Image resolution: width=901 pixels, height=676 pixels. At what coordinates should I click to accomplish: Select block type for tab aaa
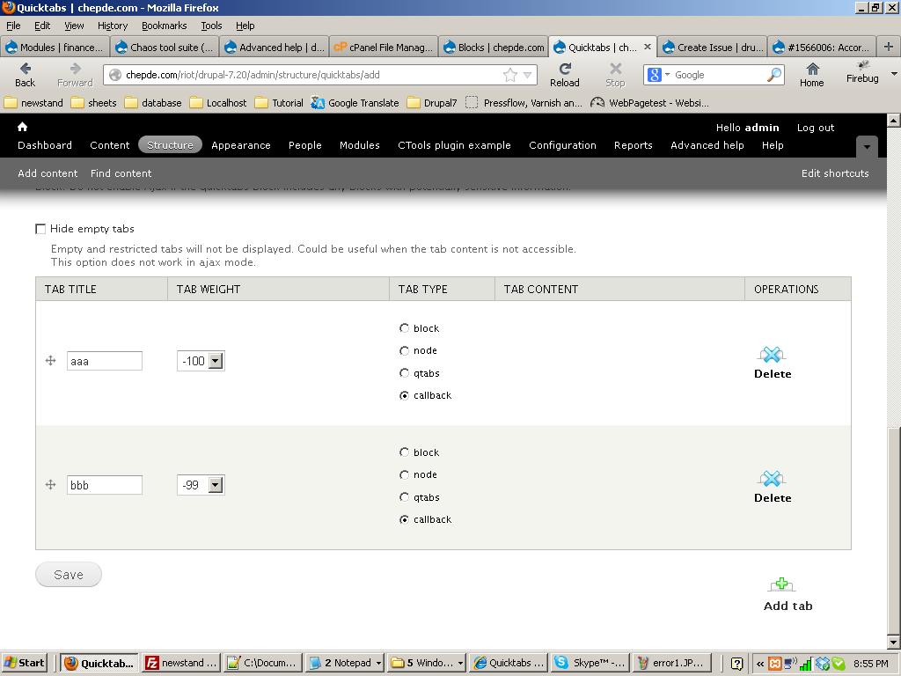[x=404, y=328]
